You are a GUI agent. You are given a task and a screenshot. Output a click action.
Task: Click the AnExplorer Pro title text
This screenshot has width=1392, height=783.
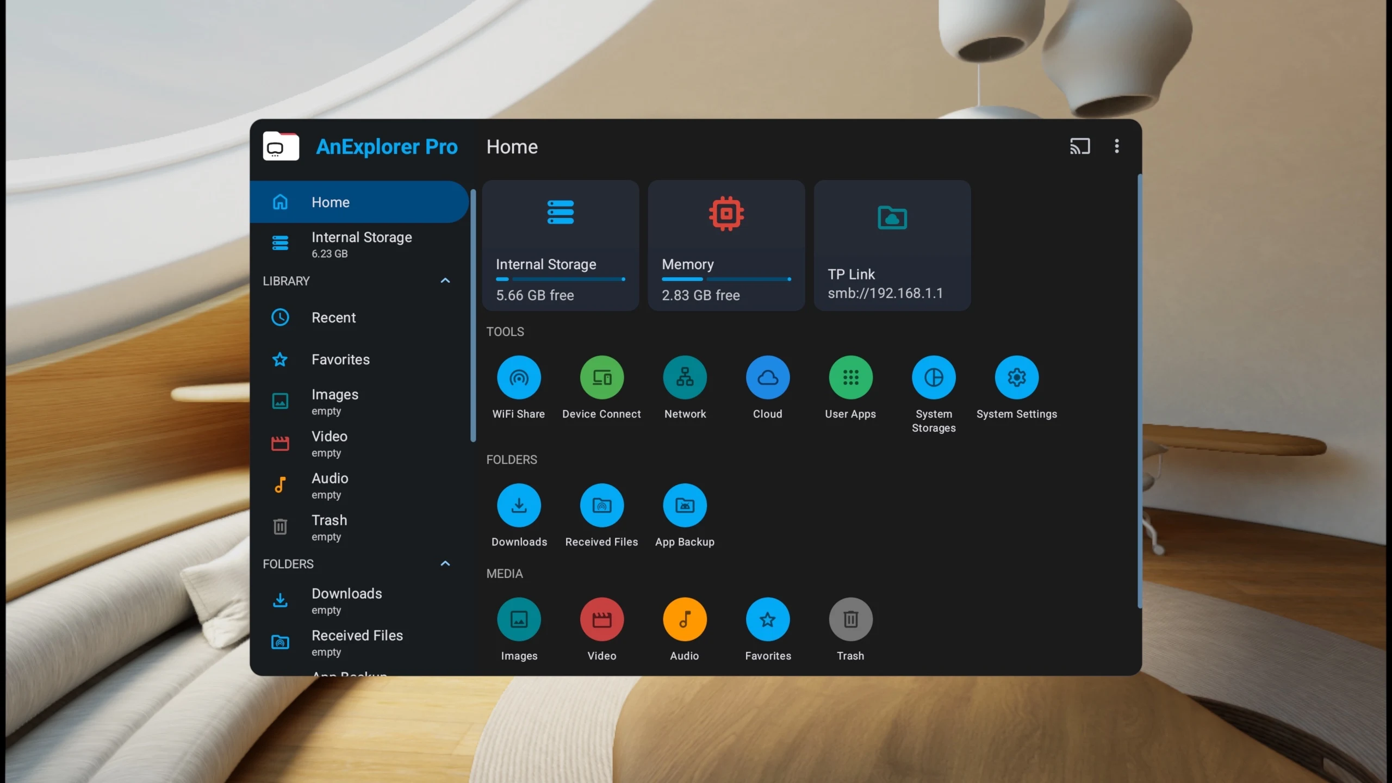coord(387,147)
